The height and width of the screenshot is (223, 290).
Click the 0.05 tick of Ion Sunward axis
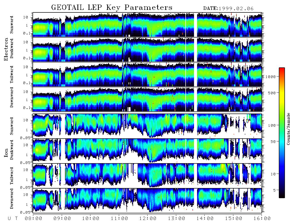click(25, 138)
